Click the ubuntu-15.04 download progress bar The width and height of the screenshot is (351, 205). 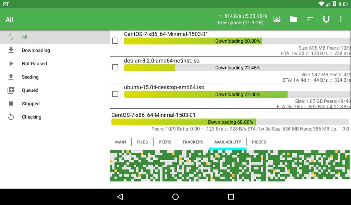click(x=237, y=94)
